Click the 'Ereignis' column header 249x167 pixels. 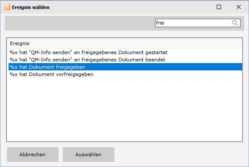click(x=125, y=43)
